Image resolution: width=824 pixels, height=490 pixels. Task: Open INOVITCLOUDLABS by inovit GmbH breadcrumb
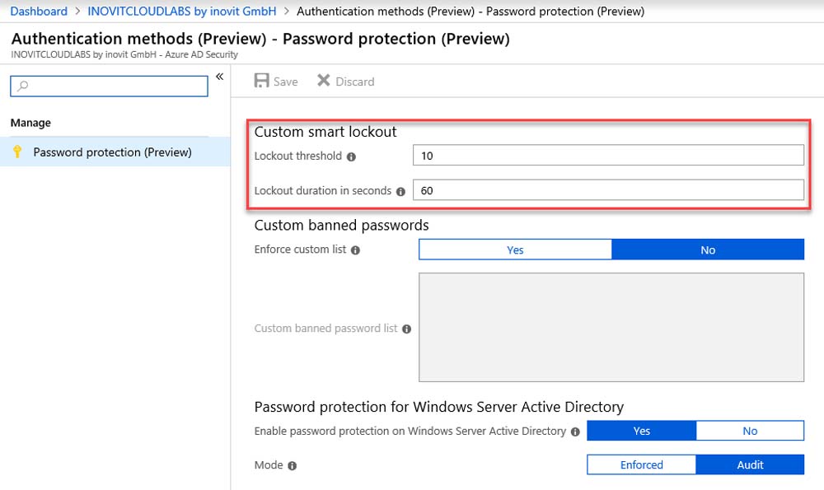pos(182,11)
